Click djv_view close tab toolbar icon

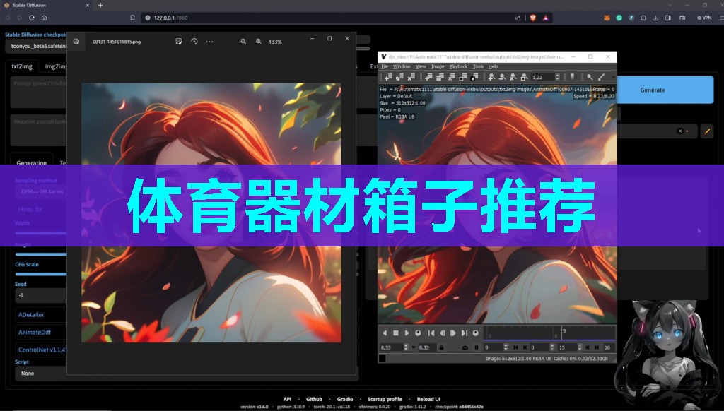(x=451, y=77)
